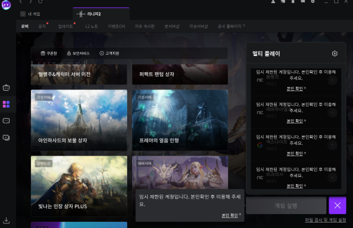
Task: Click the 보안서비스 lock icon
Action: (x=69, y=54)
